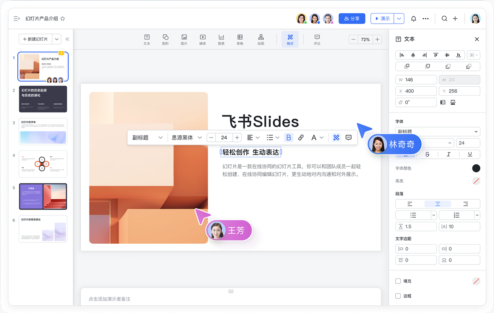This screenshot has height=313, width=494.
Task: Insert a link from floating toolbar
Action: coord(301,138)
